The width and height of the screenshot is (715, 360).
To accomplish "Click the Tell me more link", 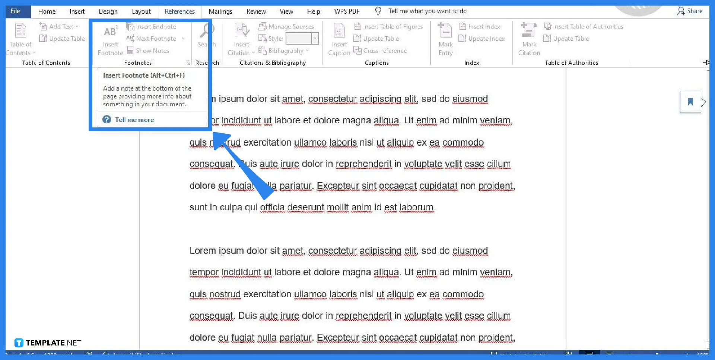I will click(x=134, y=119).
